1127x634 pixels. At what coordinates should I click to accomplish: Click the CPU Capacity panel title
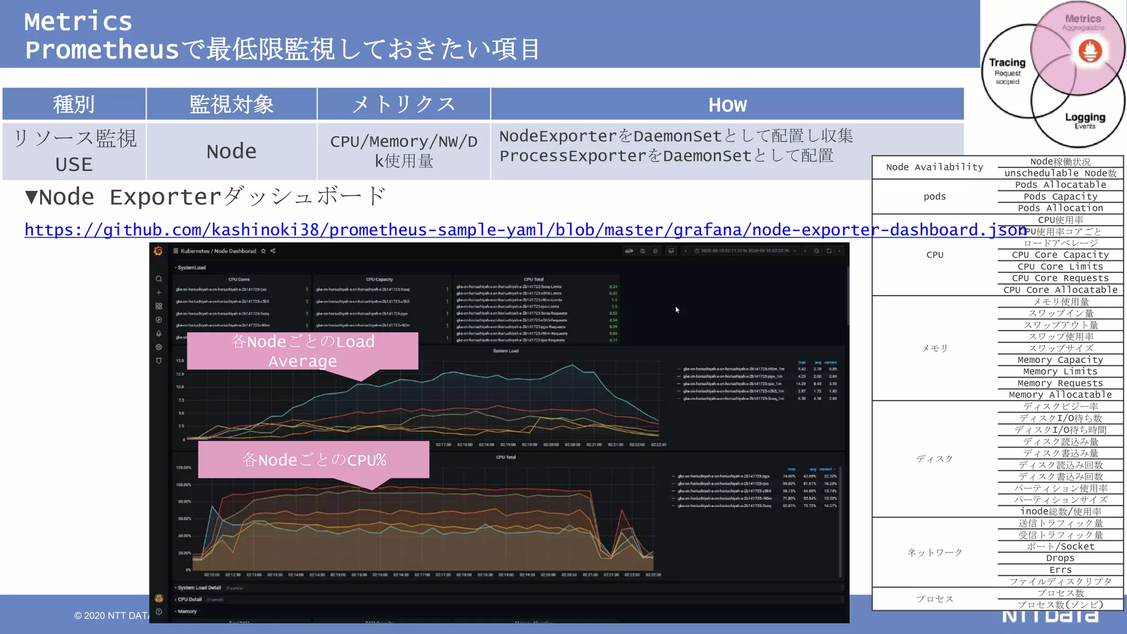(x=379, y=280)
